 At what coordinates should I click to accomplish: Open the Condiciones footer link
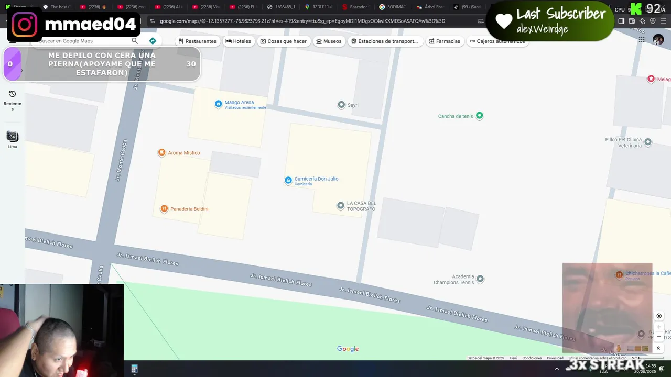[532, 358]
